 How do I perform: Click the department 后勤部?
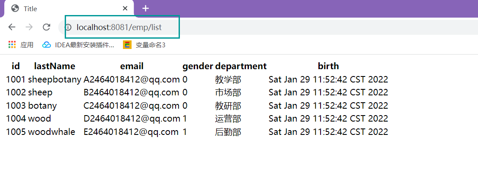click(x=228, y=132)
